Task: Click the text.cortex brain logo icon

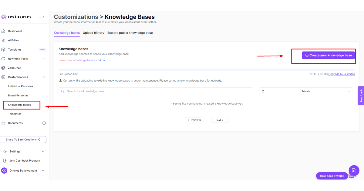Action: 4,17
